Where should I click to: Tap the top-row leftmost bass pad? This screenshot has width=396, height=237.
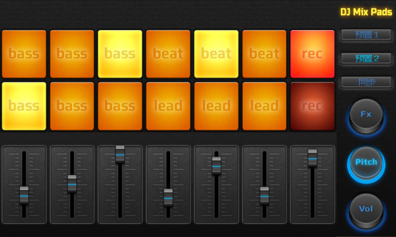pos(24,54)
